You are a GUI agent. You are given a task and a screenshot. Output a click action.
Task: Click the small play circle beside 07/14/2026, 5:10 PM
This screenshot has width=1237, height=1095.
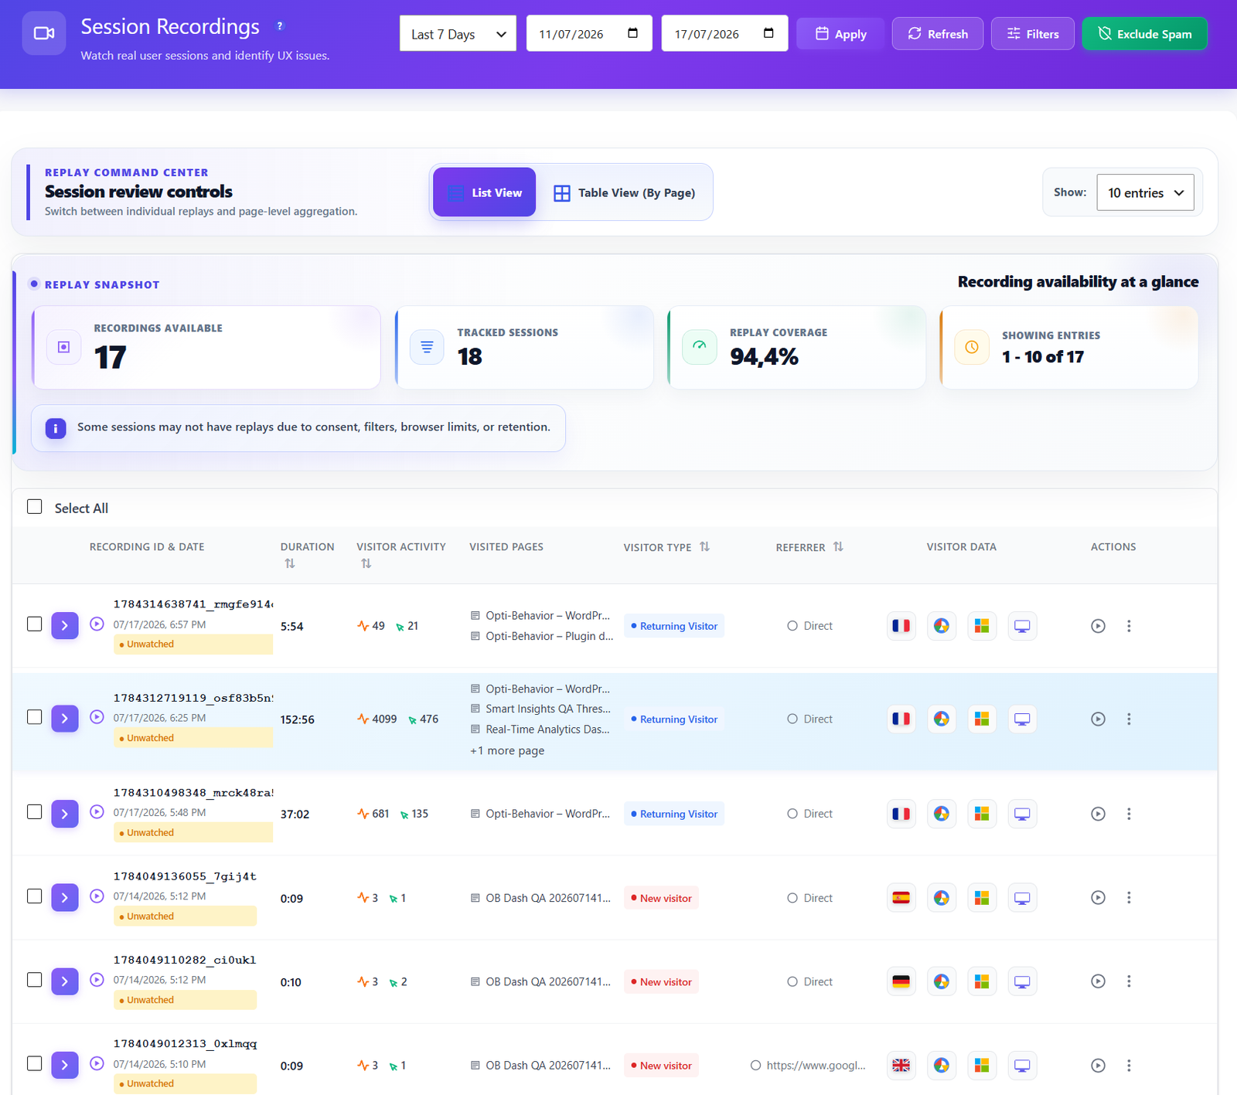tap(97, 1063)
